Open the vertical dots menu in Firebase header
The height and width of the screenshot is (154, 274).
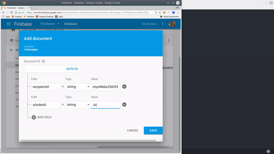pyautogui.click(x=163, y=24)
